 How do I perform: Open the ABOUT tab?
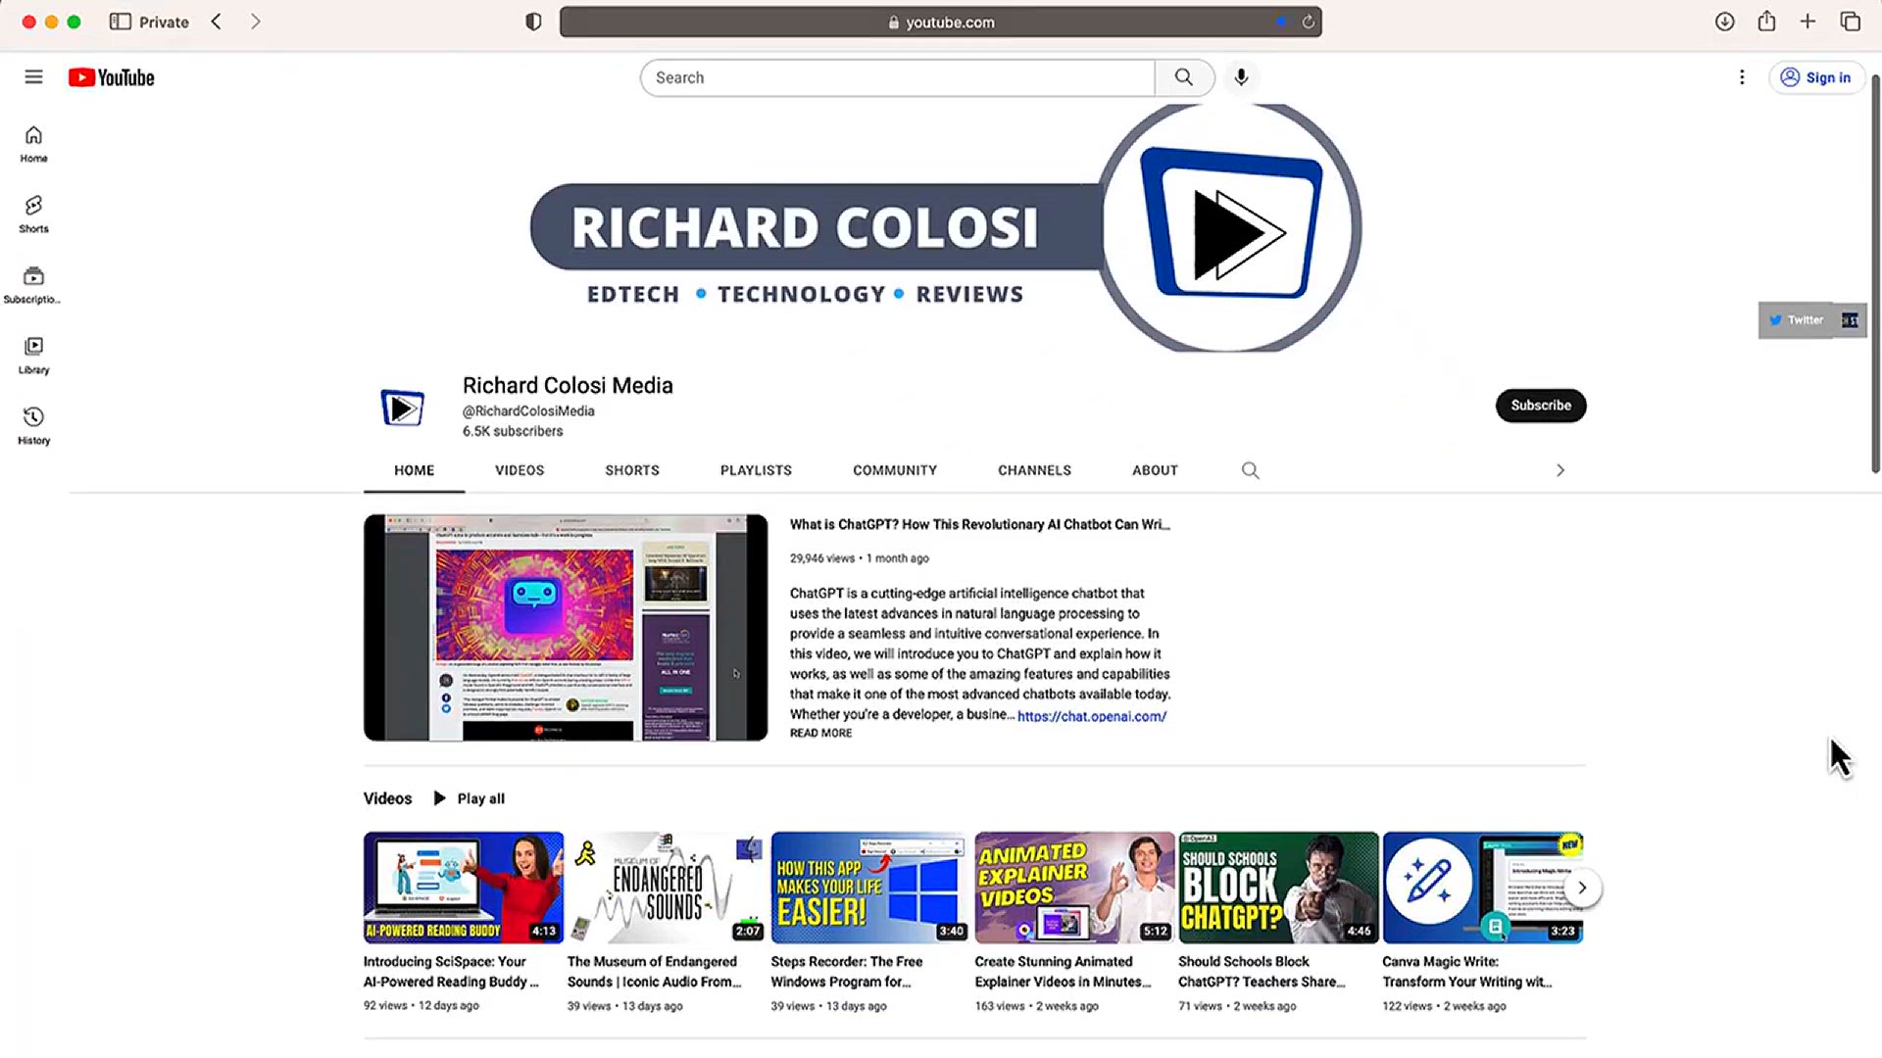coord(1155,470)
